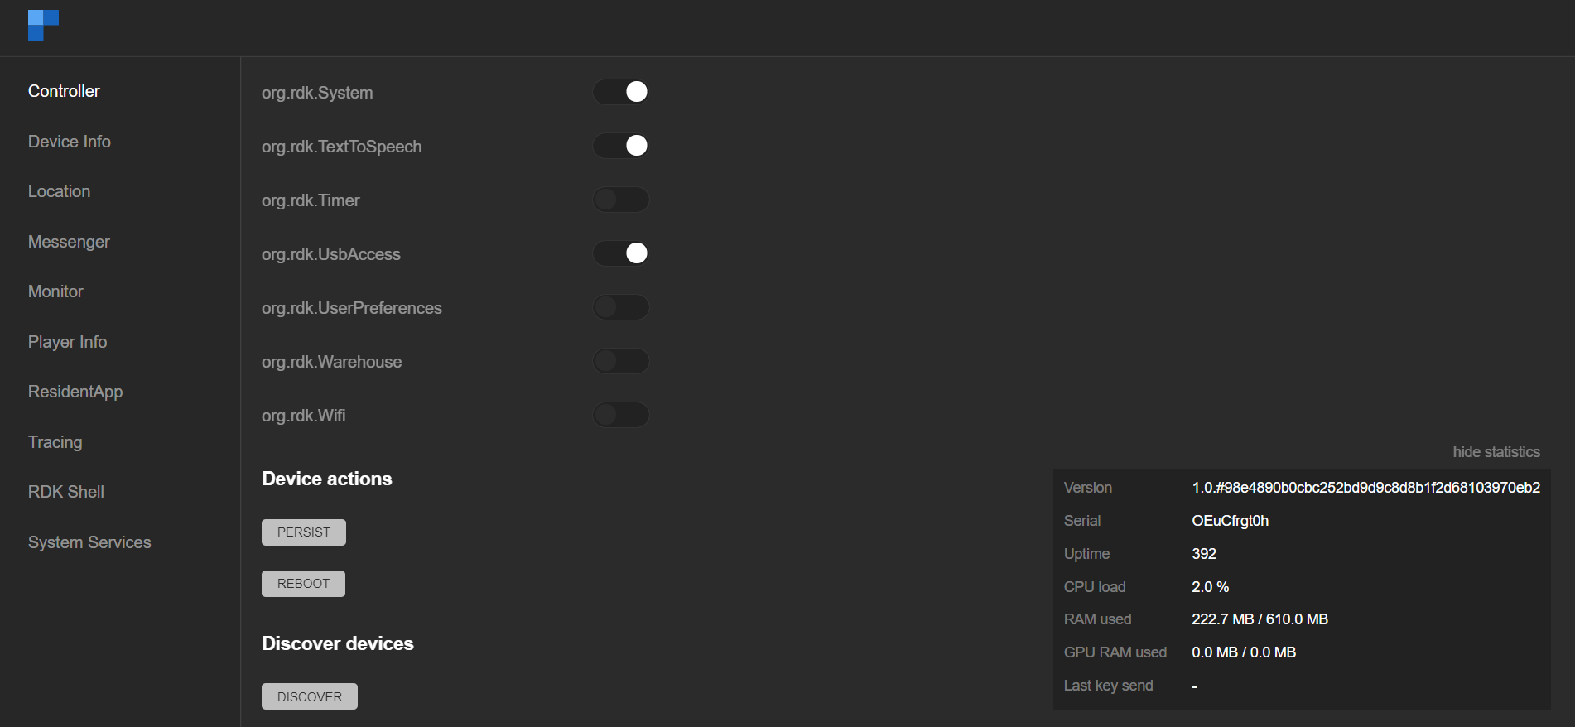Switch off org.rdk.UsbAccess toggle
This screenshot has width=1575, height=727.
pyautogui.click(x=621, y=253)
